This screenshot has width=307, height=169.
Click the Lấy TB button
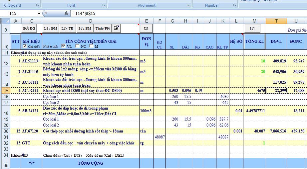67,28
